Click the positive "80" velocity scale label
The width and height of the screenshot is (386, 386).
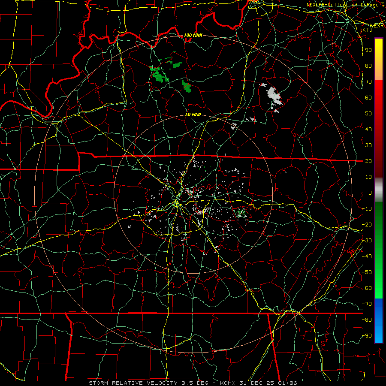(368, 66)
